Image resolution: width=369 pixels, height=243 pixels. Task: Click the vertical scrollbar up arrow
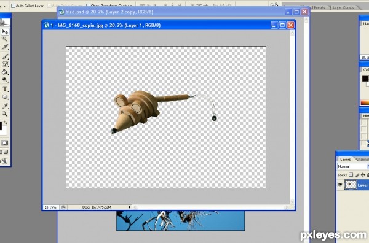[292, 33]
